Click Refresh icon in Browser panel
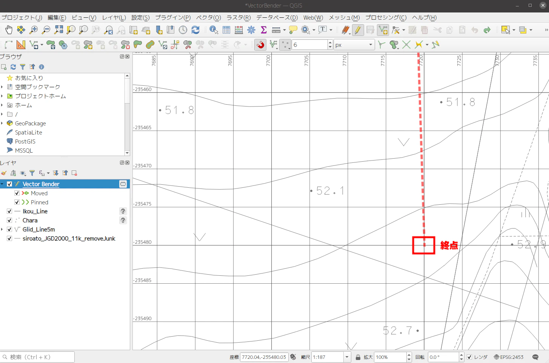Viewport: 549px width, 363px height. pos(13,67)
